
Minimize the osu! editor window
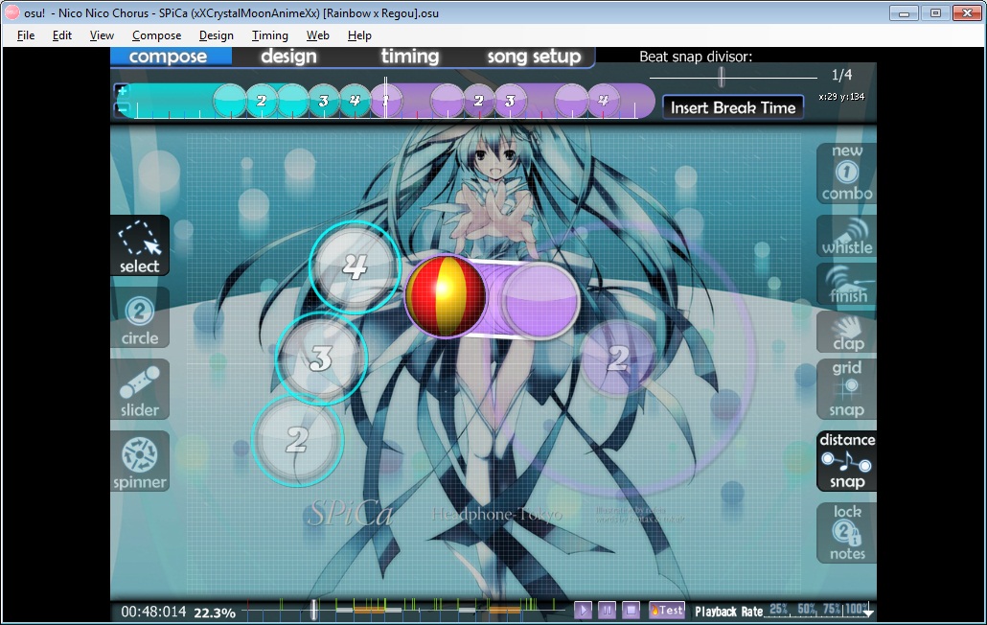tap(904, 13)
